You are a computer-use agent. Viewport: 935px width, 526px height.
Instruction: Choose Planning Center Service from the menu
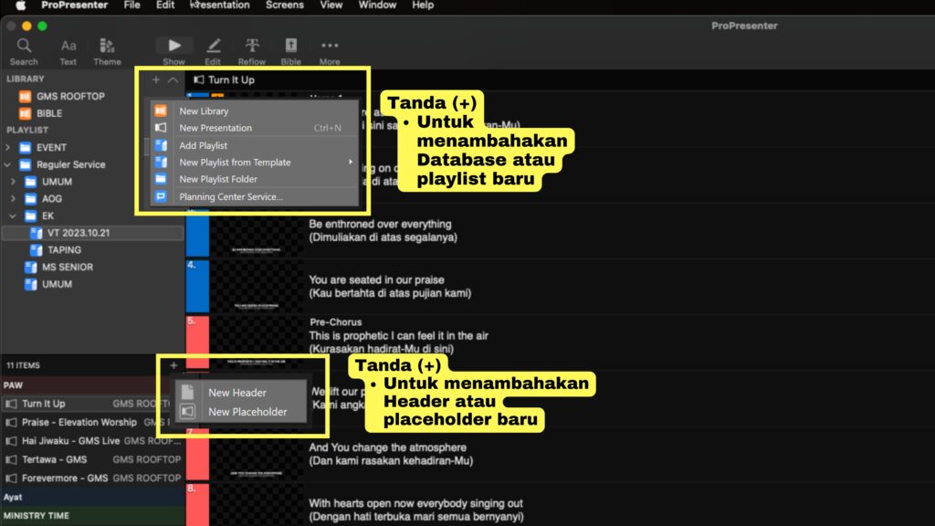click(x=255, y=197)
